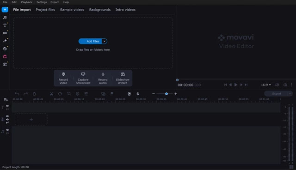Expand the Add Files dropdown arrow
Image resolution: width=296 pixels, height=170 pixels.
(105, 41)
